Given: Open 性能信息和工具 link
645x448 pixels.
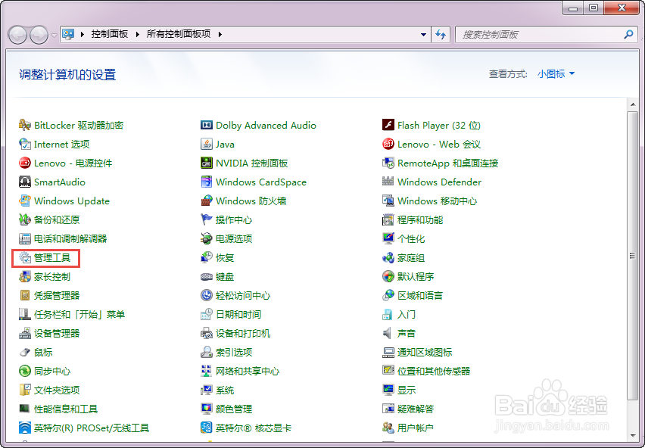Looking at the screenshot, I should click(66, 409).
